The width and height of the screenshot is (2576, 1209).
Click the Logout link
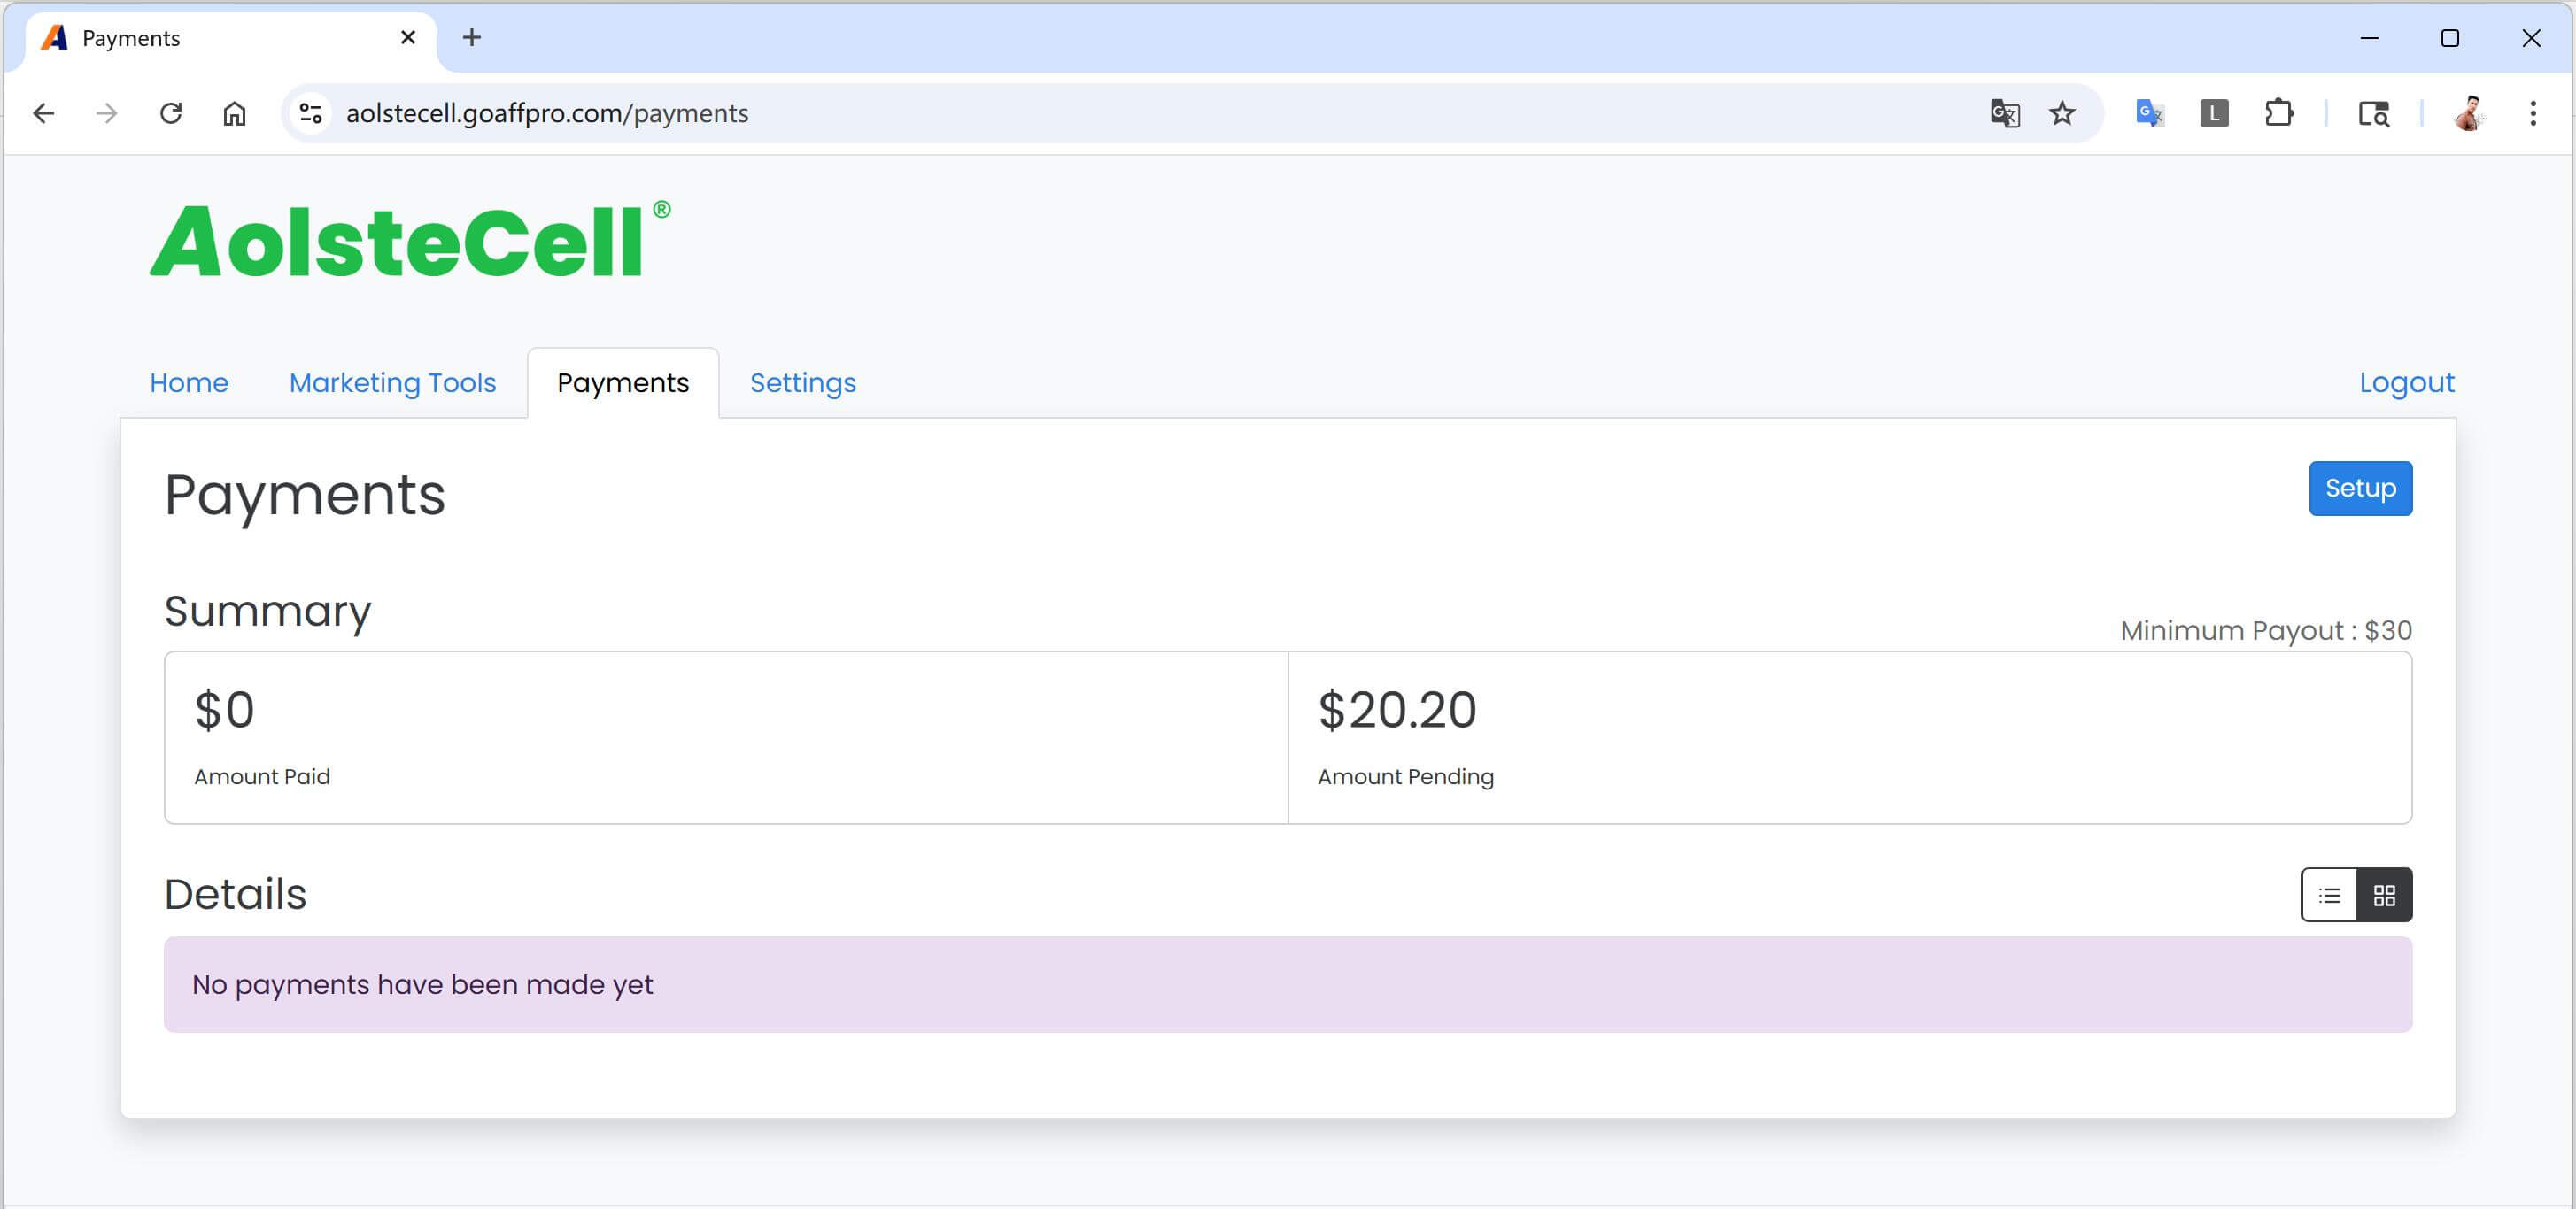(x=2406, y=382)
